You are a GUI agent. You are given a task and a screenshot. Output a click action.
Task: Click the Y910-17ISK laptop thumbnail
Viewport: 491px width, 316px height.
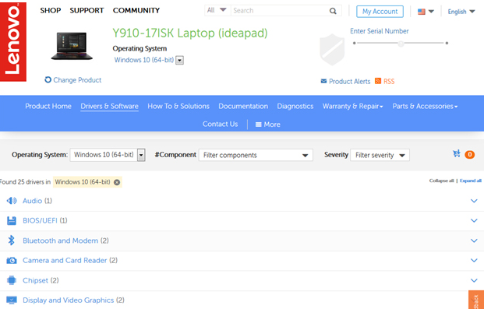72,46
